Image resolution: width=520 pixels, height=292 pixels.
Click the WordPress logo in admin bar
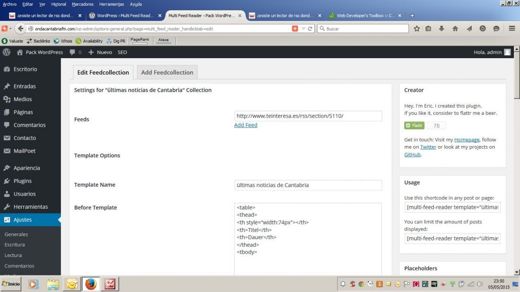coord(7,52)
